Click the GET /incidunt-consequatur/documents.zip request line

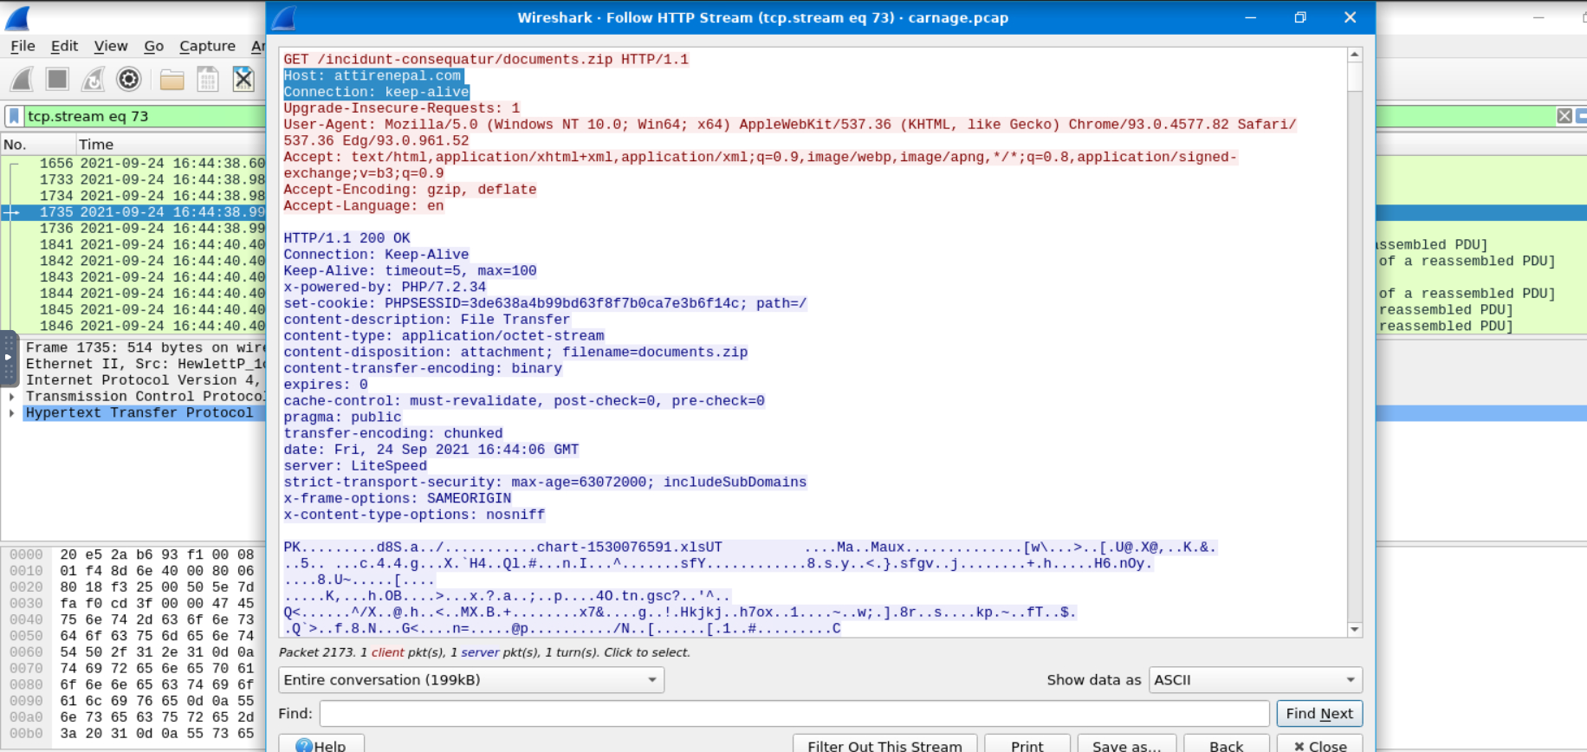tap(486, 60)
